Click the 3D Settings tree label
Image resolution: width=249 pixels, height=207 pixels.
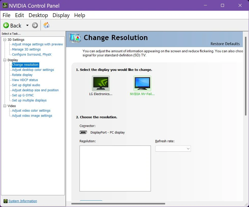pos(16,40)
